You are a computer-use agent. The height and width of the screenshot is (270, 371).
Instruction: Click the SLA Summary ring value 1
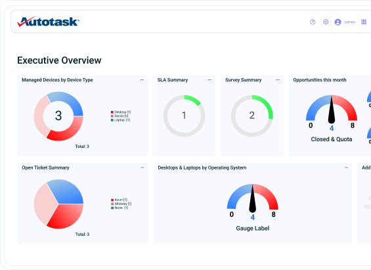[184, 116]
